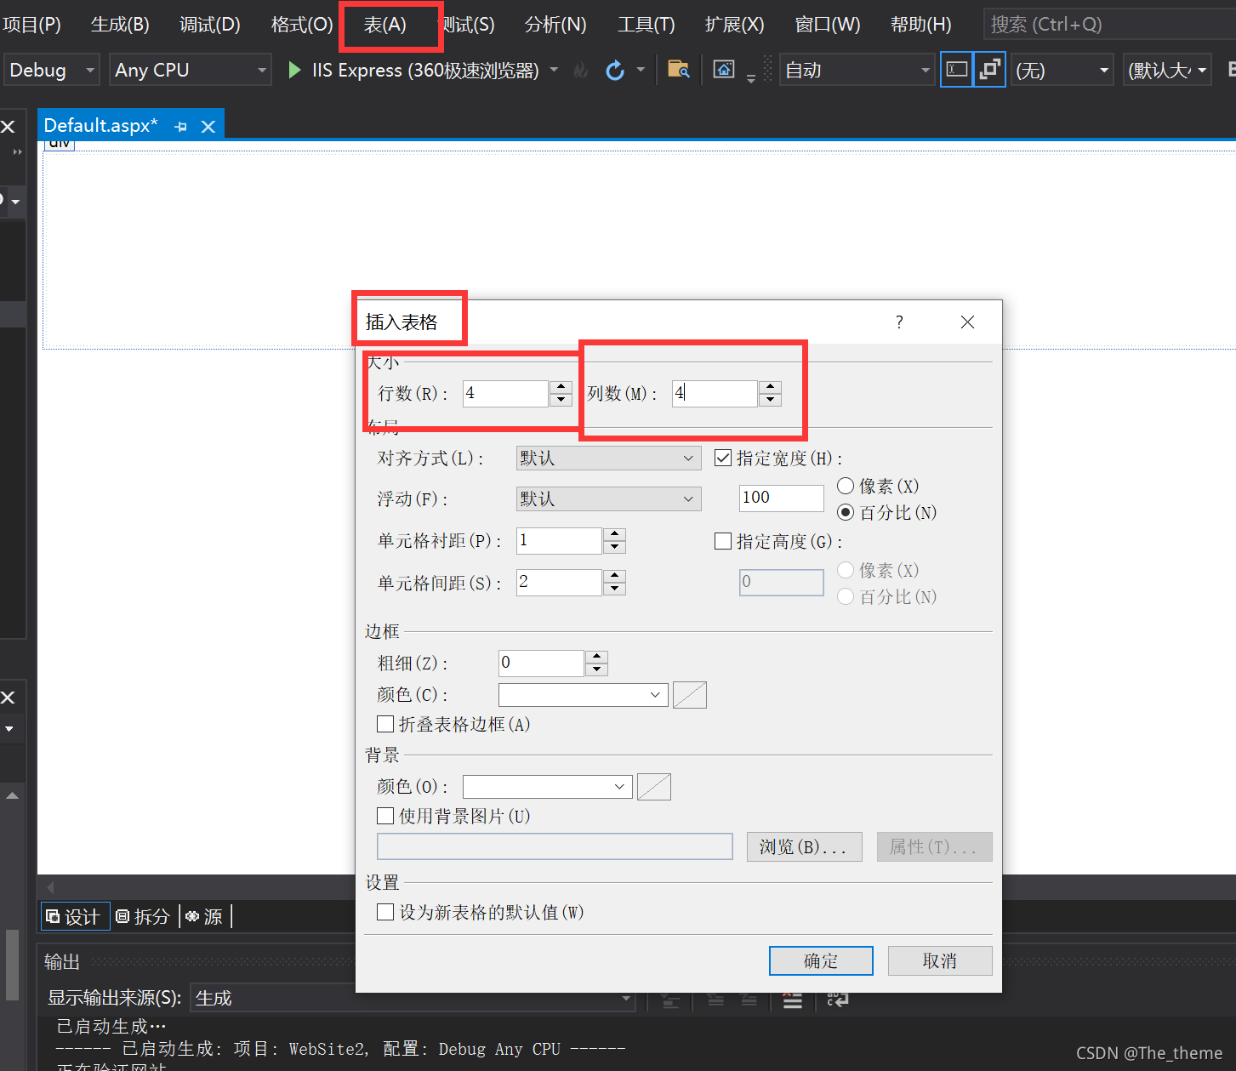This screenshot has width=1236, height=1071.
Task: Click the 取消 button
Action: 940,960
